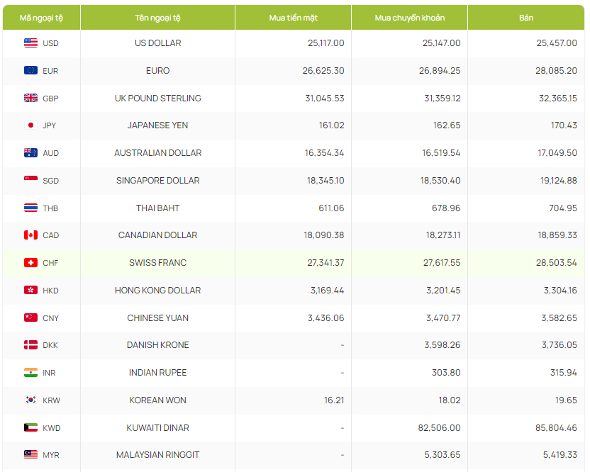Select the 'Bán' column header
Viewport: 590px width, 472px height.
525,17
